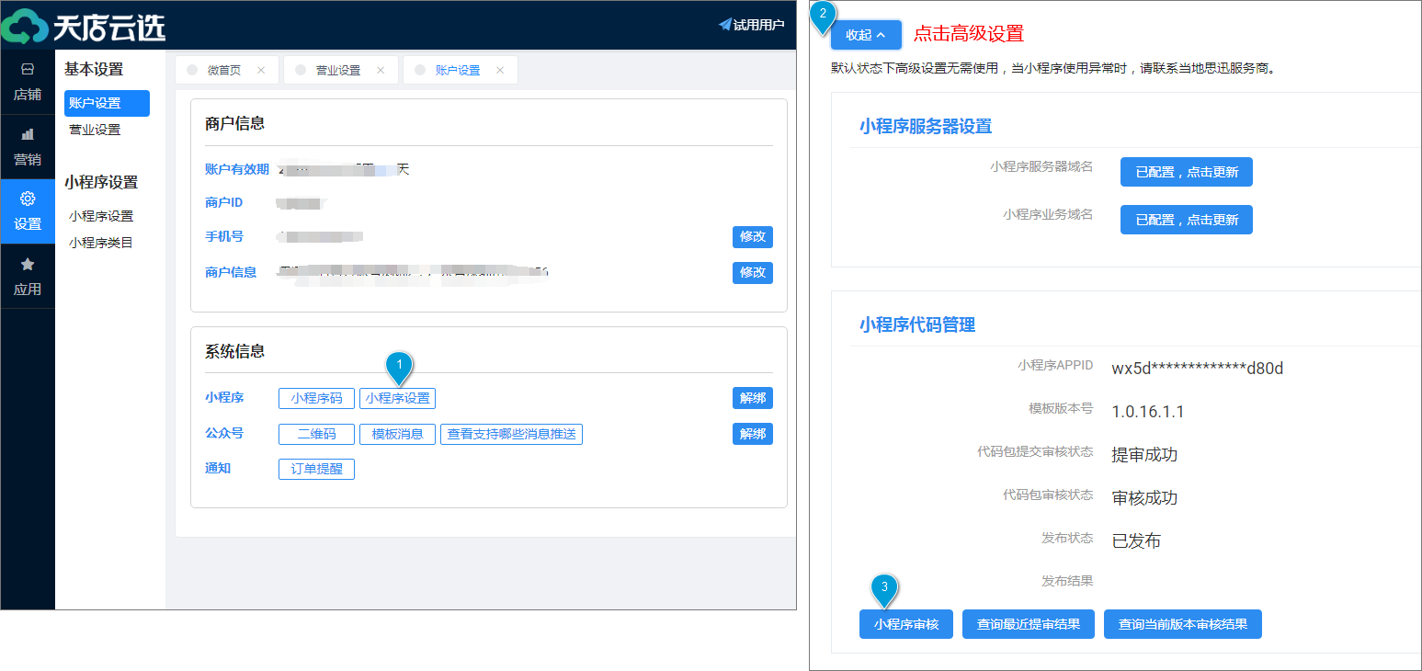
Task: Click the 试用用户 paper-plane icon
Action: coord(725,24)
